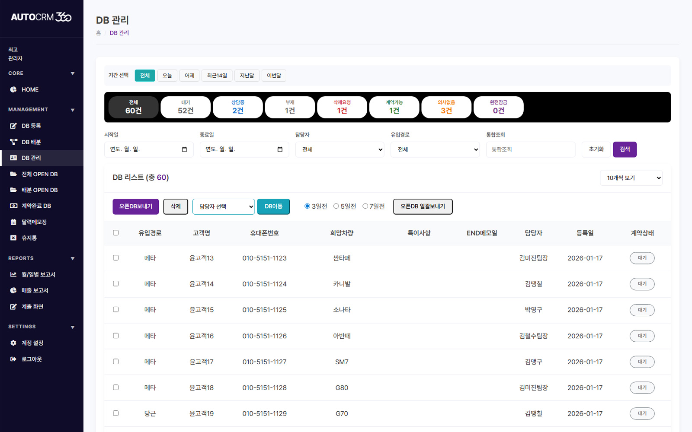Click the purple 검색 button
This screenshot has width=692, height=432.
[x=625, y=149]
